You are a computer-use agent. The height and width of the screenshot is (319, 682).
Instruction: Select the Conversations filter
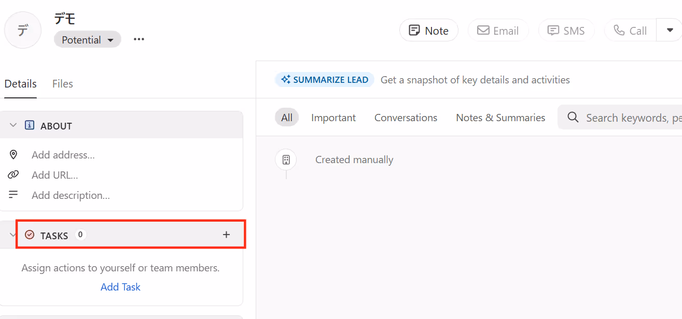tap(406, 118)
